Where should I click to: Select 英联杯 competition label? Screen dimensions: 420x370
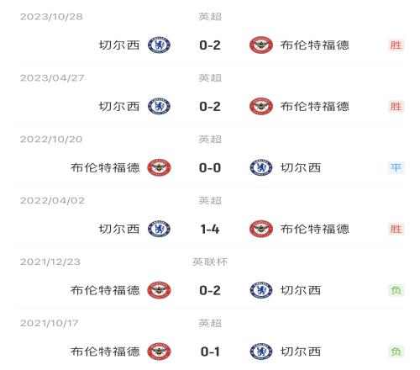[210, 262]
